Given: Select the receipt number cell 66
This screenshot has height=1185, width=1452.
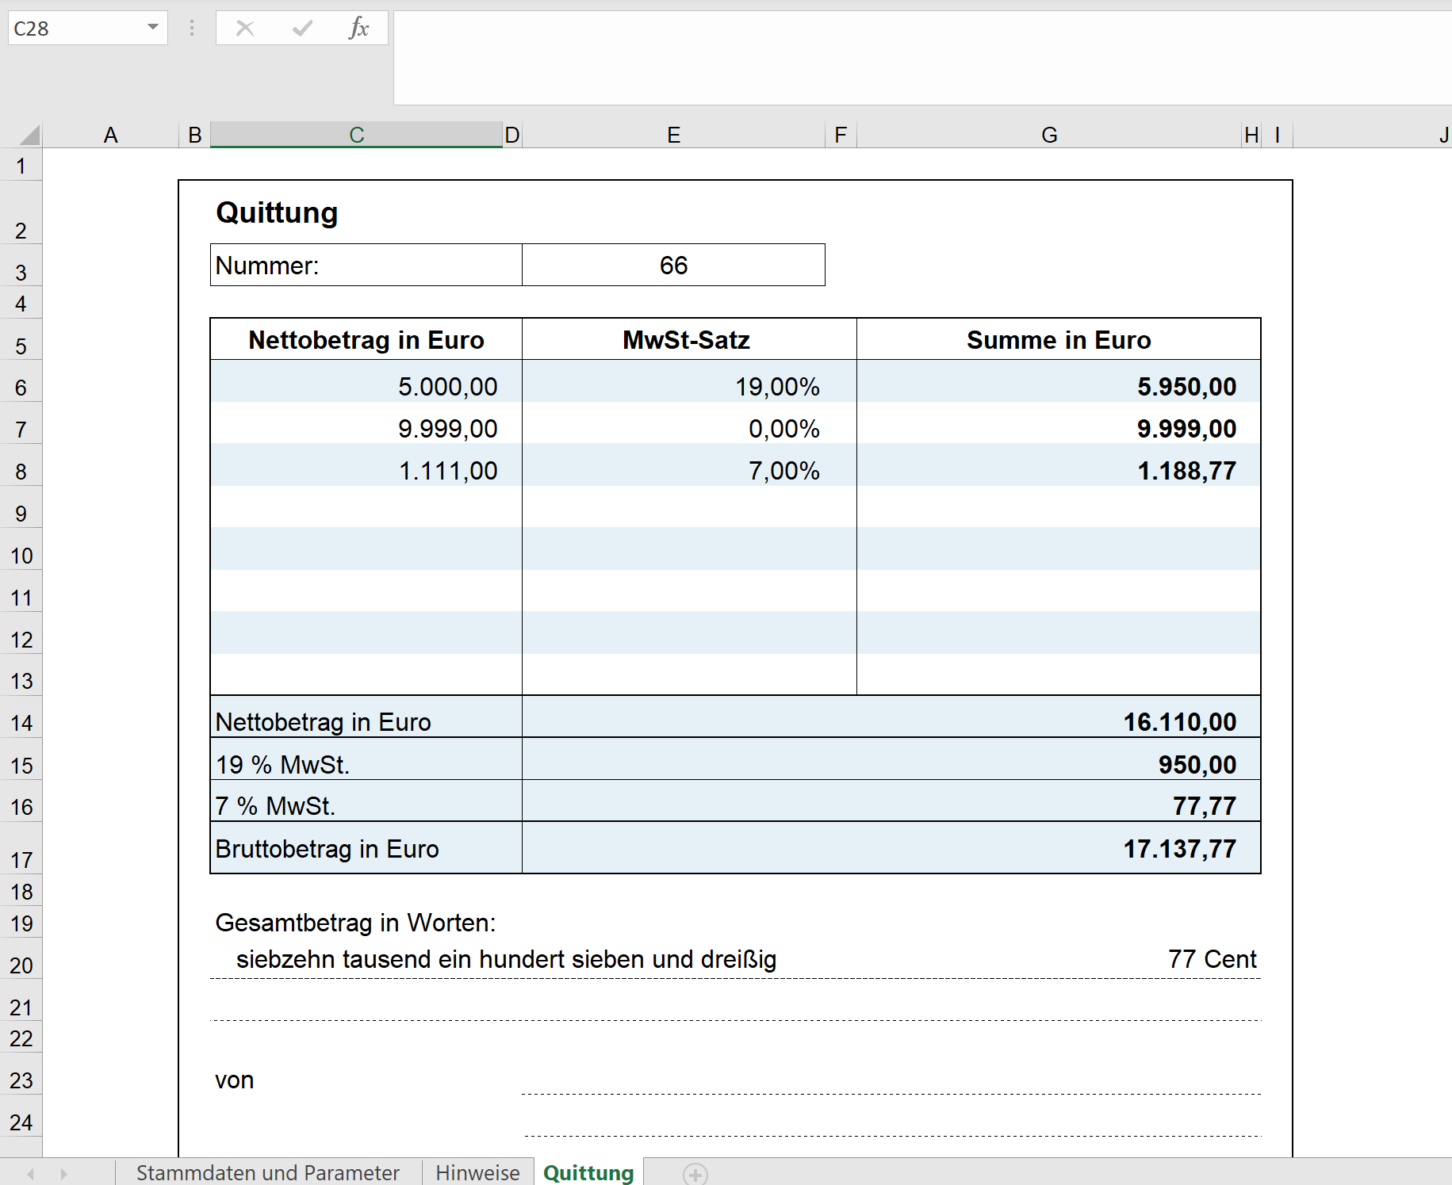Looking at the screenshot, I should tap(673, 265).
